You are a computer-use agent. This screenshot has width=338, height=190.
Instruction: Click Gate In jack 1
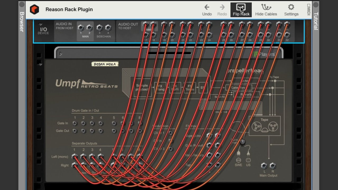click(75, 123)
